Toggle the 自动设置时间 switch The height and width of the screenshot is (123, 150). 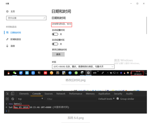point(55,34)
